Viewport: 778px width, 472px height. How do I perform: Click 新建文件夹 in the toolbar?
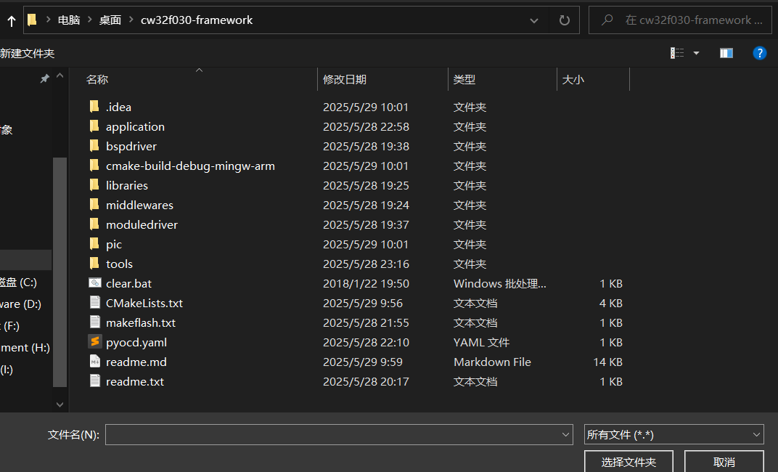pyautogui.click(x=28, y=53)
